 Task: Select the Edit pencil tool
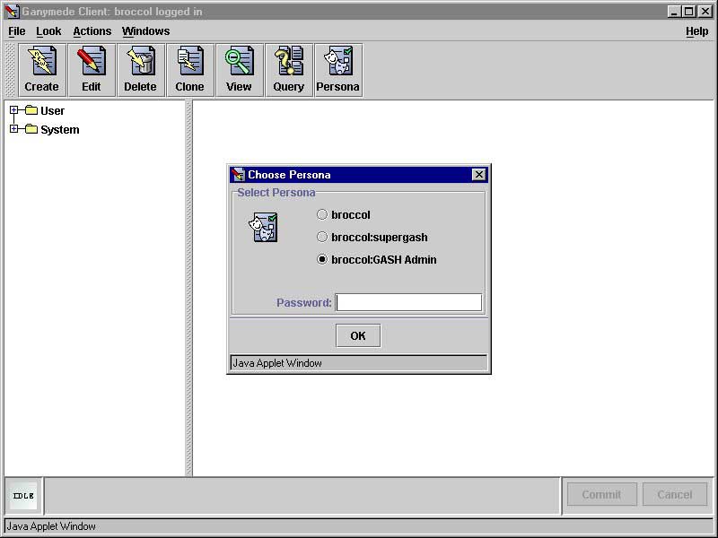pos(92,70)
